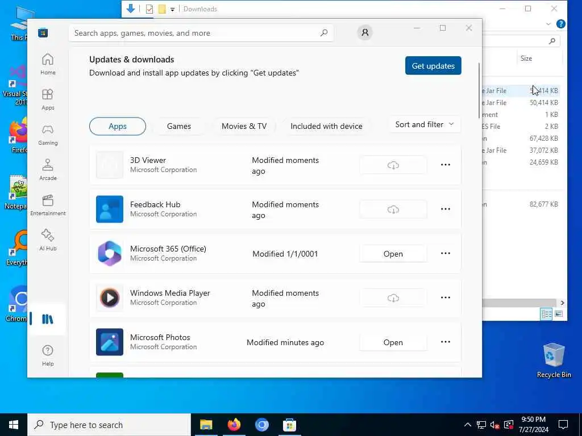Click the muted volume tray icon
The width and height of the screenshot is (582, 436).
(x=494, y=425)
